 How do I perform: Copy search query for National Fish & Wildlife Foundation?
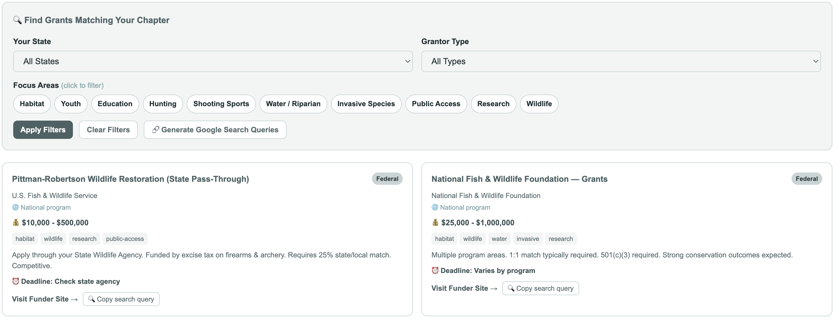point(540,288)
